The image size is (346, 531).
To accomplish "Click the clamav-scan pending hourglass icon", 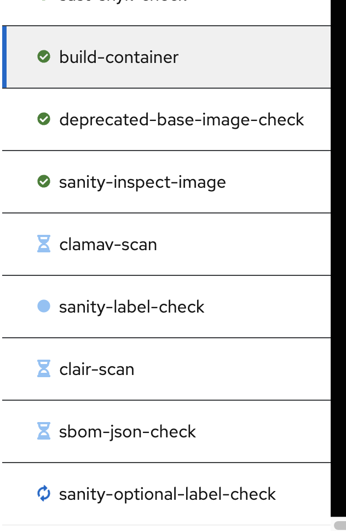I will (x=44, y=244).
